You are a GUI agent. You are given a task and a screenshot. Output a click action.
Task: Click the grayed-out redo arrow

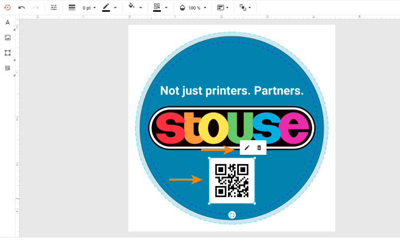point(36,8)
